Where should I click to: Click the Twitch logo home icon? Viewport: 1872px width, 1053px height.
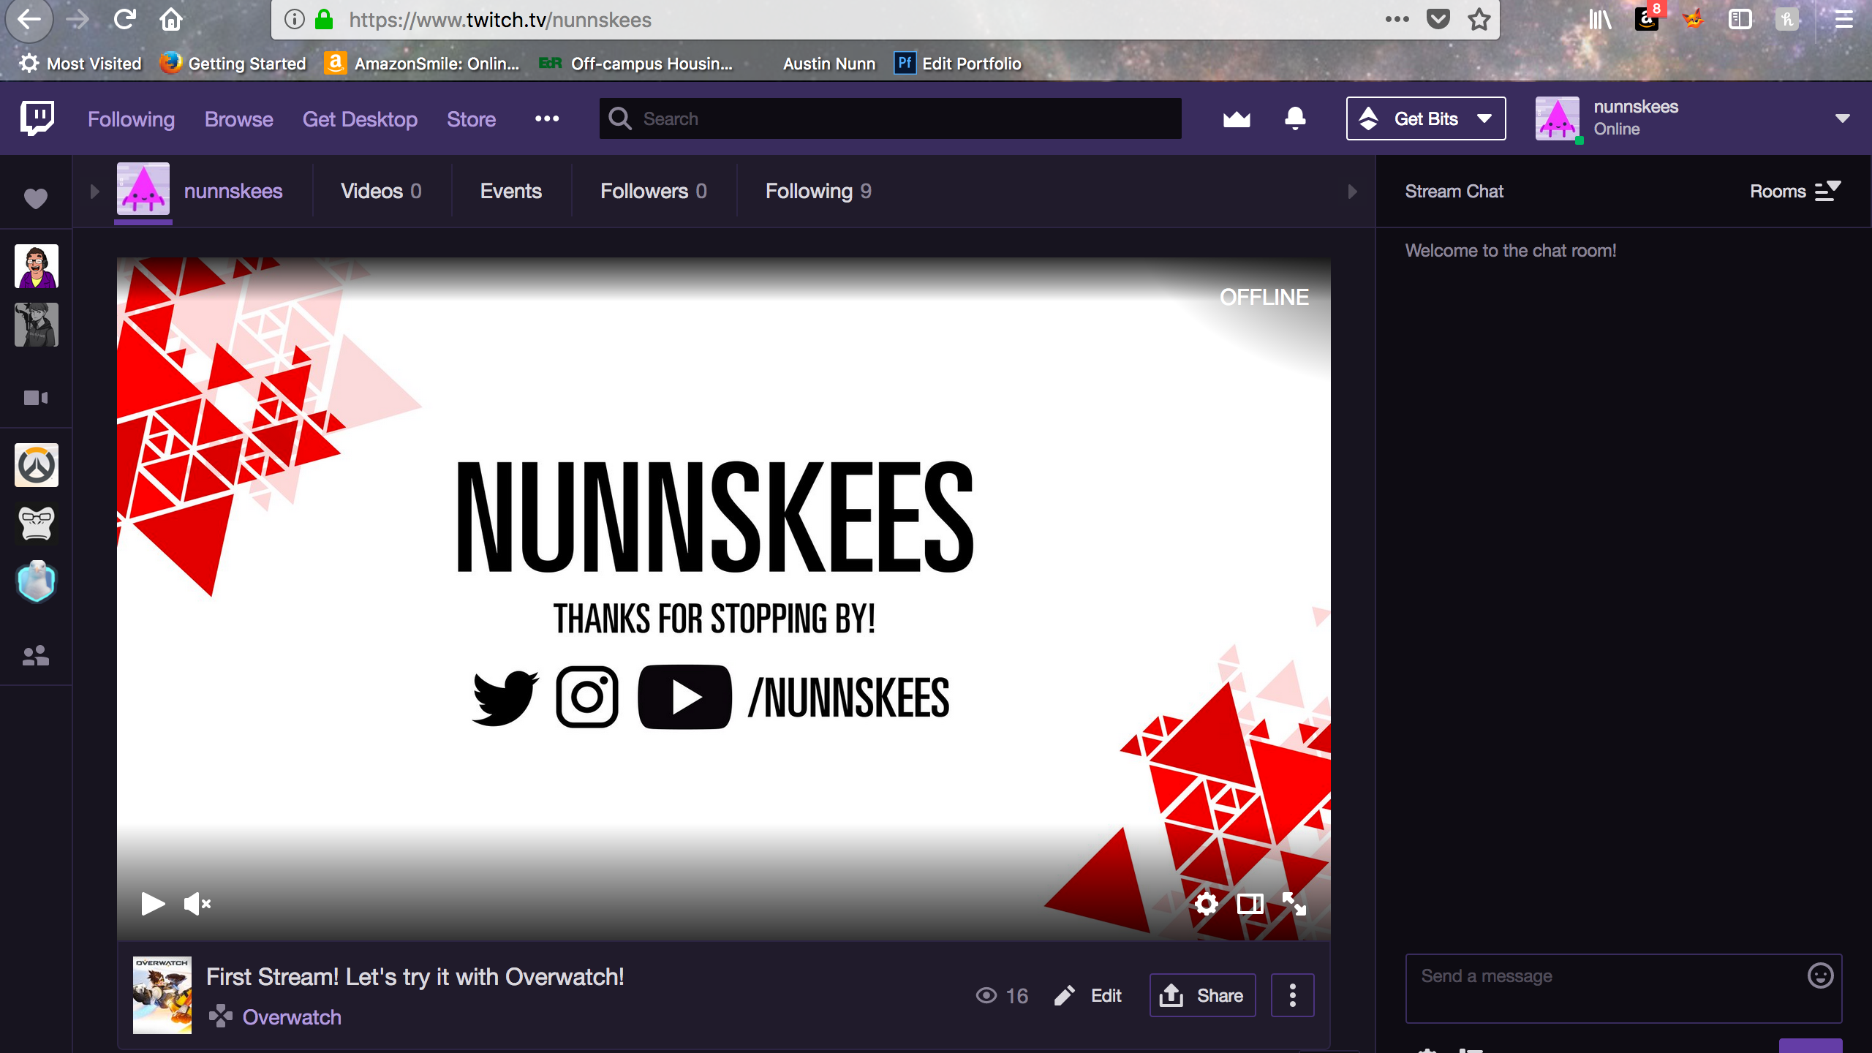(x=37, y=118)
